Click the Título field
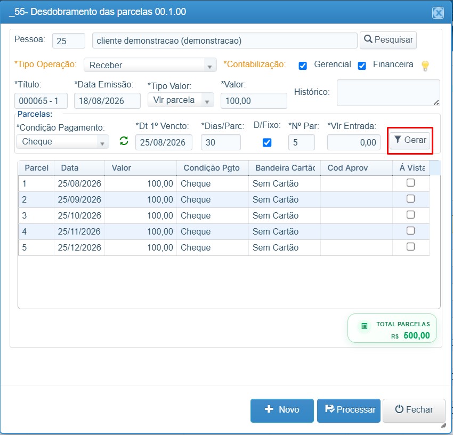453x435 pixels. point(41,101)
